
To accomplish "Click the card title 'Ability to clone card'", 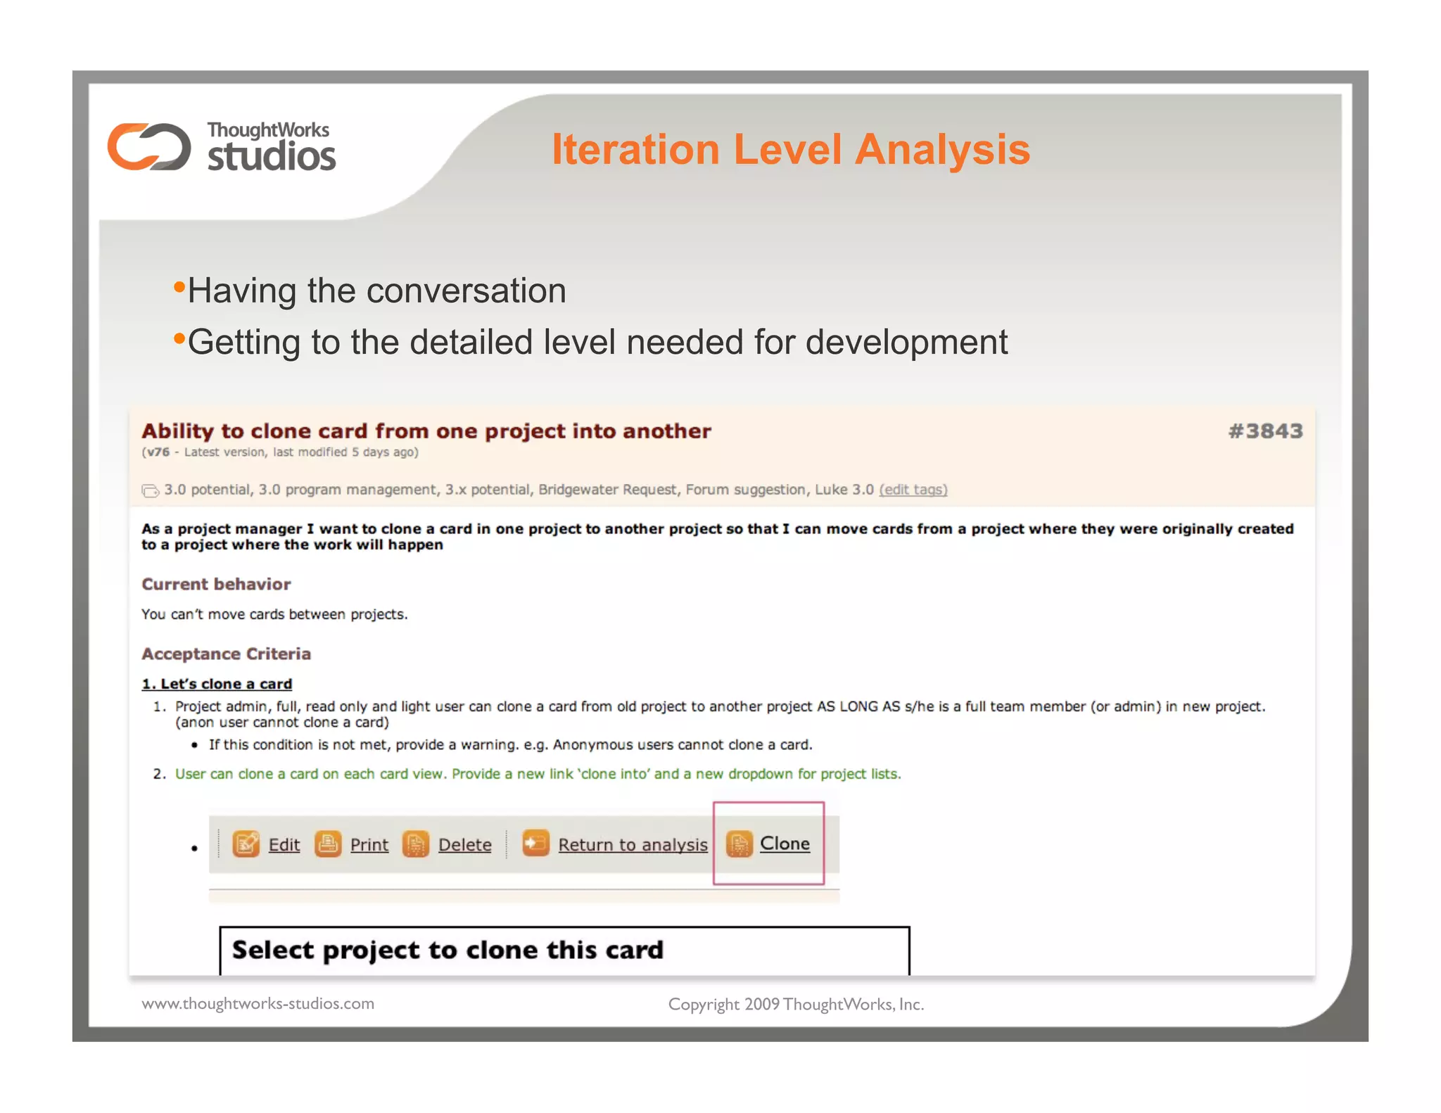I will (426, 431).
